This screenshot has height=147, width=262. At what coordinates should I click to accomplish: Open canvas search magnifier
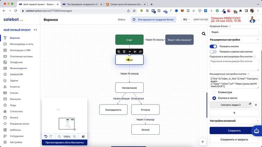203,34
